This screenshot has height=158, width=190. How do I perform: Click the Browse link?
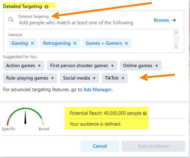coord(161,20)
